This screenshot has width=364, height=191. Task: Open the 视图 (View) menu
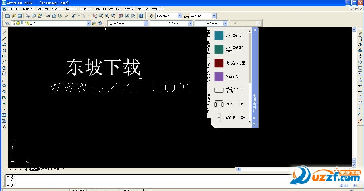tap(42, 9)
